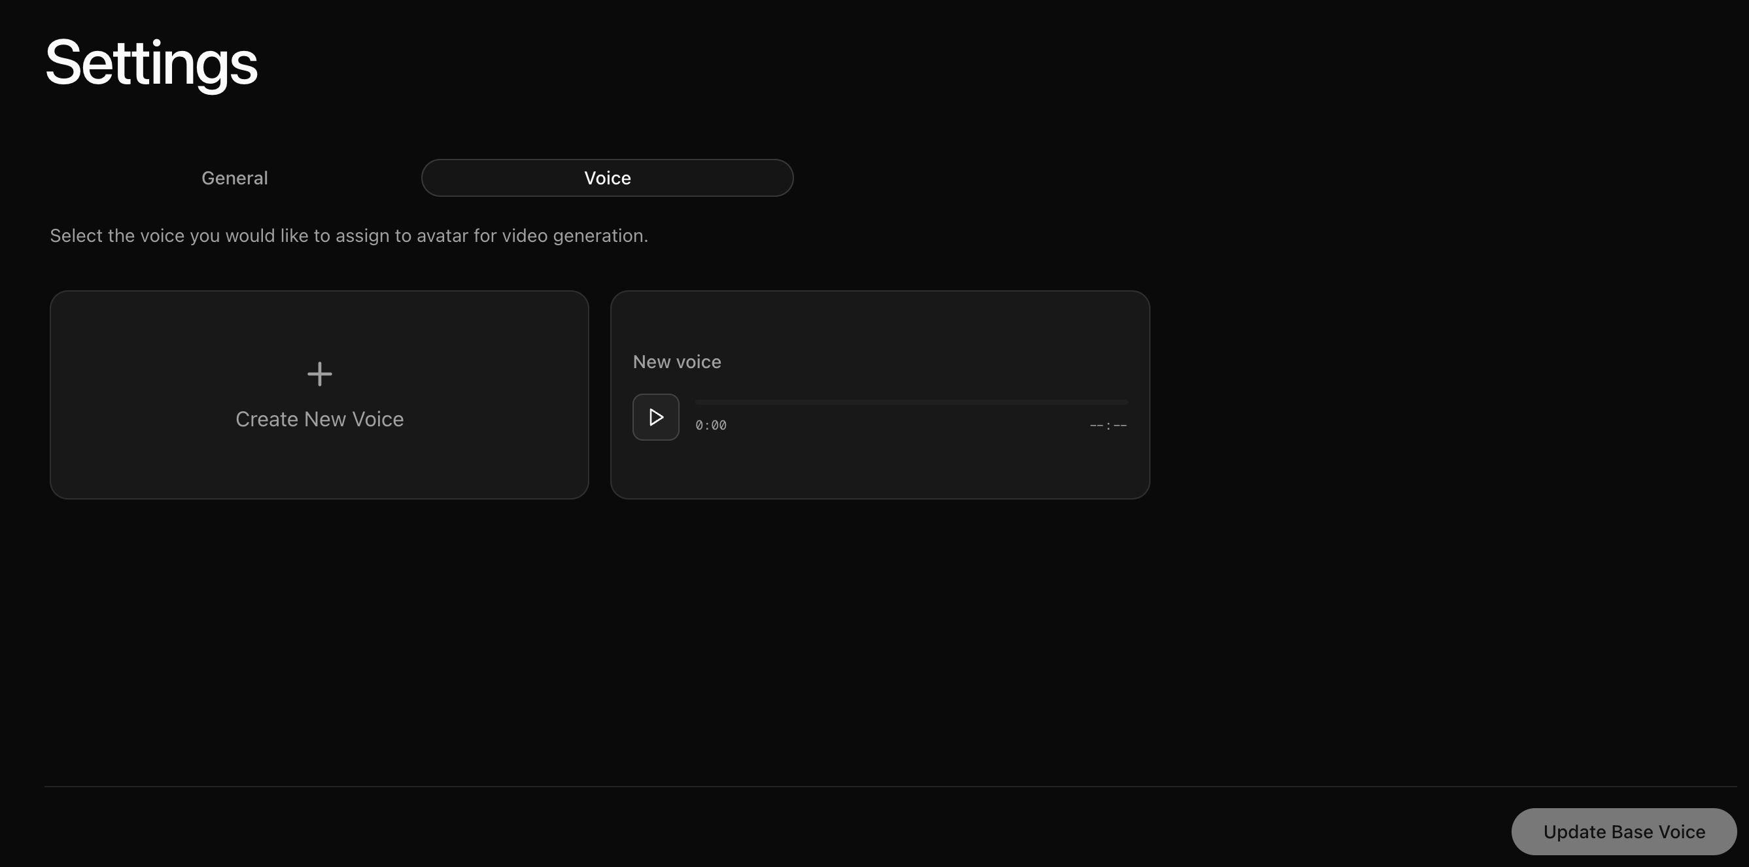Click the 0:00 elapsed time label
This screenshot has height=867, width=1749.
711,425
